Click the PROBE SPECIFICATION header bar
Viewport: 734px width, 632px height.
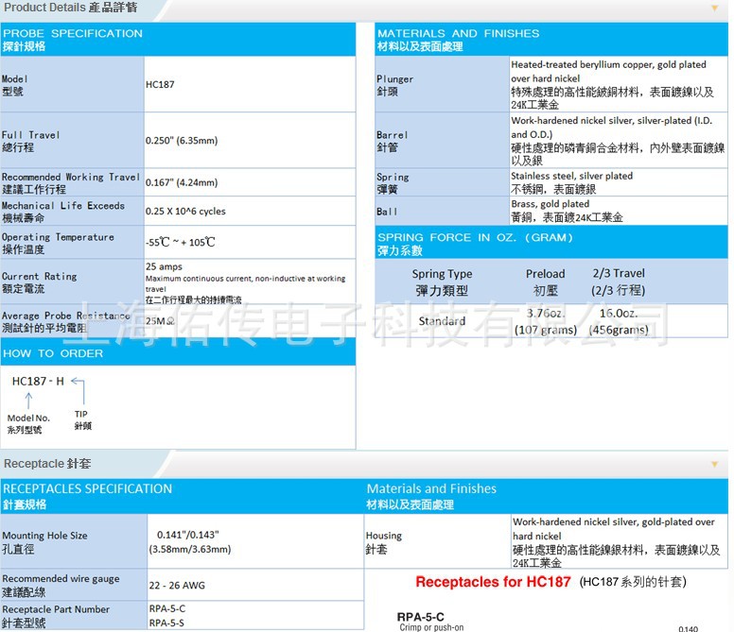coord(178,40)
